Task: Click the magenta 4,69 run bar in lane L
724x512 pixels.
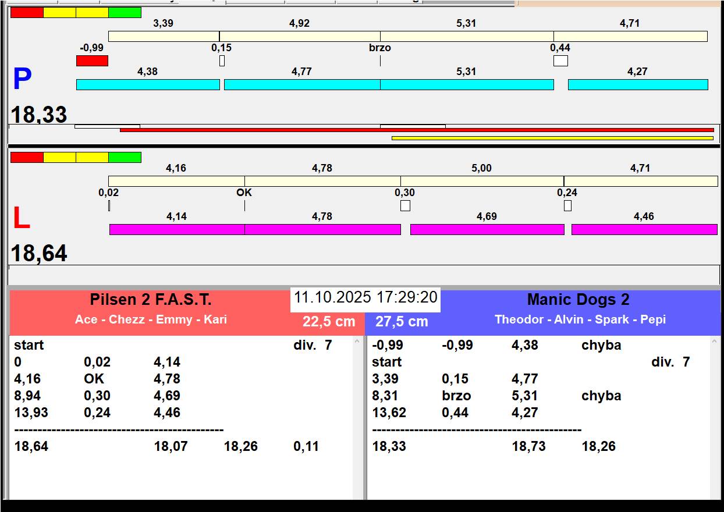Action: click(487, 229)
